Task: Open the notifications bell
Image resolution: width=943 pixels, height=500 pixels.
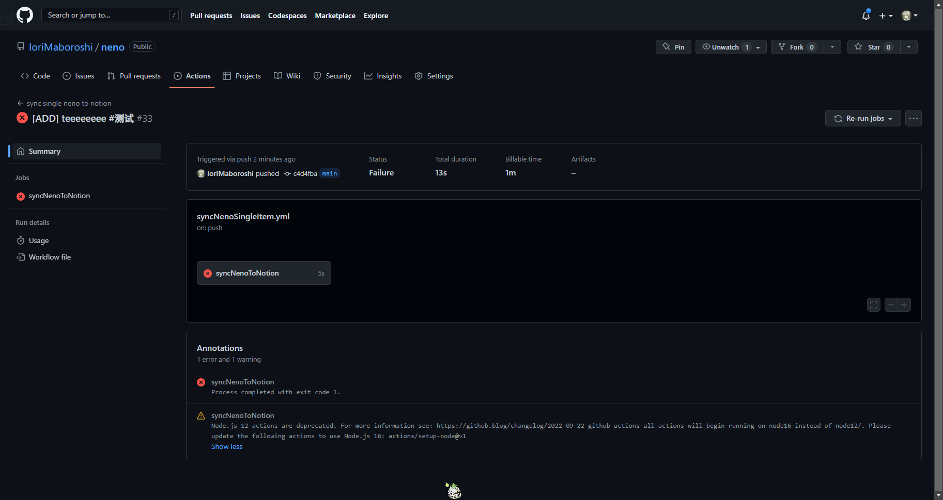Action: click(866, 15)
